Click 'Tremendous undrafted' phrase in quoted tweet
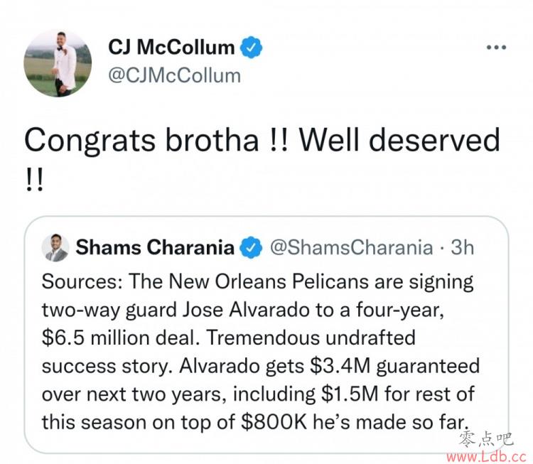Viewport: 533px width, 464px height. (311, 338)
